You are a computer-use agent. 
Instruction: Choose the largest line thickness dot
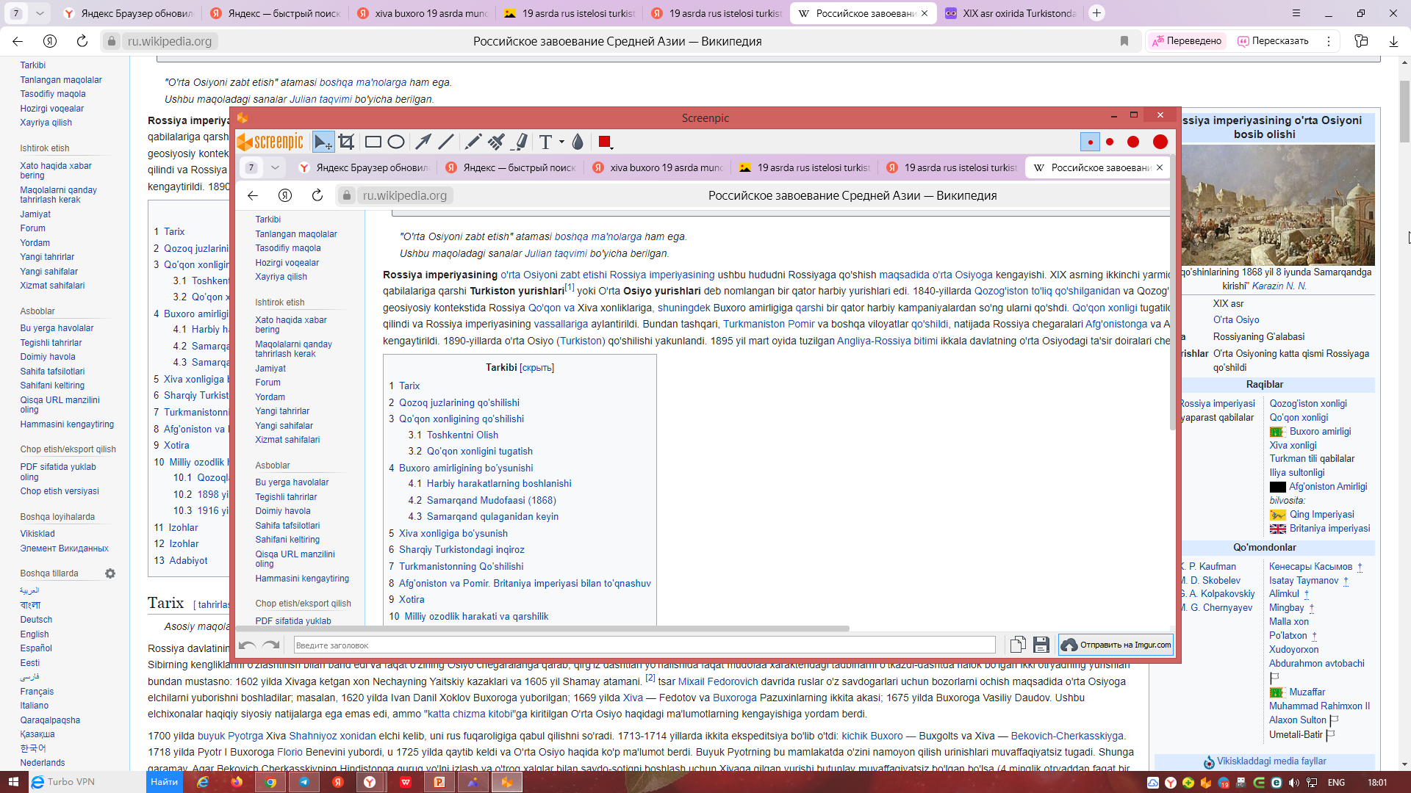pyautogui.click(x=1160, y=142)
